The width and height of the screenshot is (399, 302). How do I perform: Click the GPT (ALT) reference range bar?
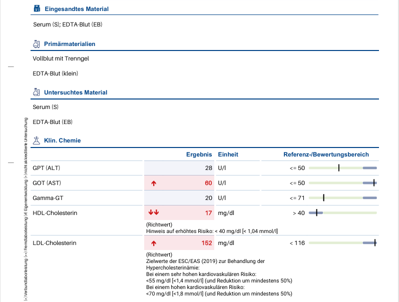[x=342, y=168]
